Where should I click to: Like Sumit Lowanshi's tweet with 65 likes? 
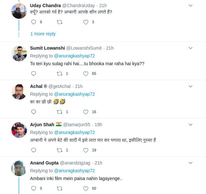tap(86, 74)
